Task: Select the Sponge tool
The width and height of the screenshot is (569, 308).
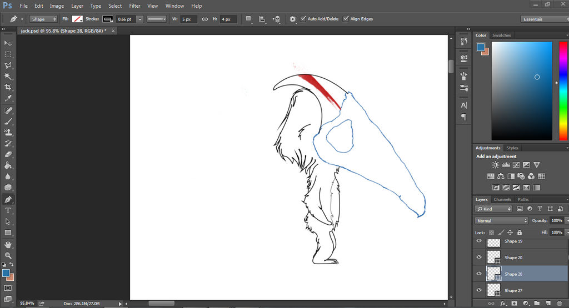Action: point(8,188)
